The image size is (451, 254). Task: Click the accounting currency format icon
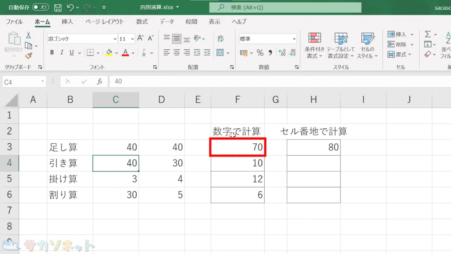[244, 53]
